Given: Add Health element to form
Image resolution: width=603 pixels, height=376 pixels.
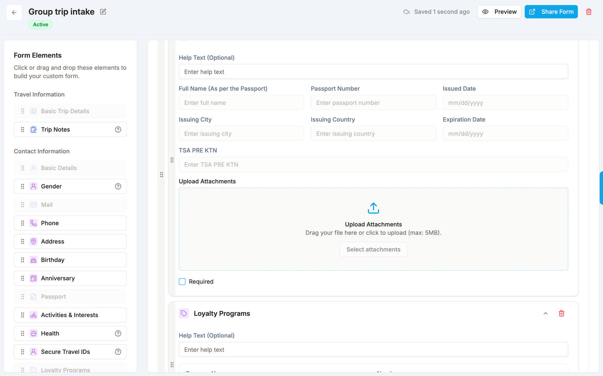Looking at the screenshot, I should pos(70,333).
